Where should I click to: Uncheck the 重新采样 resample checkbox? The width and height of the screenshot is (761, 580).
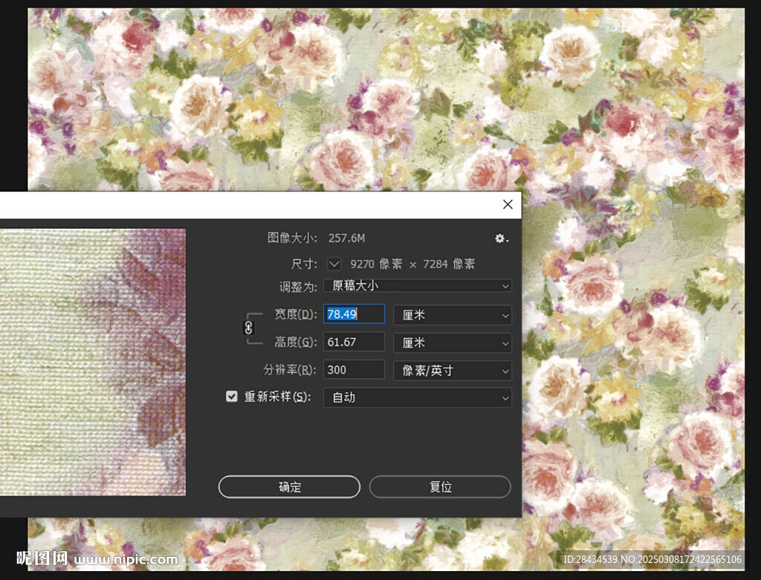232,397
